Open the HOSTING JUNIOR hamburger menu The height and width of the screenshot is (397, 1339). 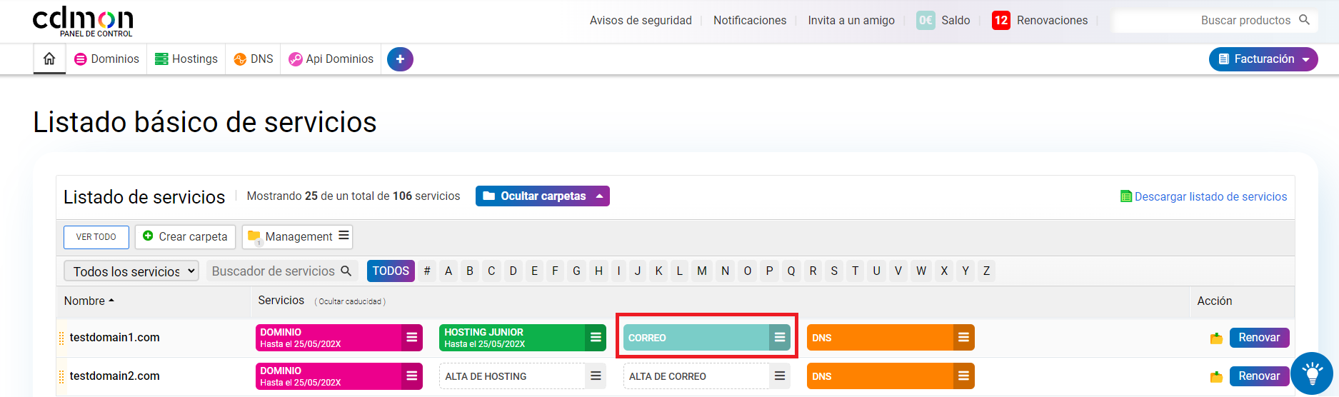[x=596, y=338]
